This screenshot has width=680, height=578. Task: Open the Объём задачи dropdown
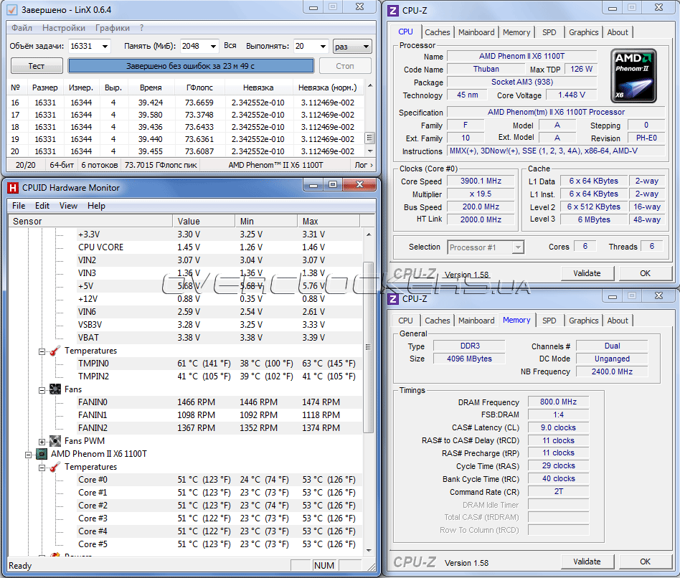(x=105, y=47)
